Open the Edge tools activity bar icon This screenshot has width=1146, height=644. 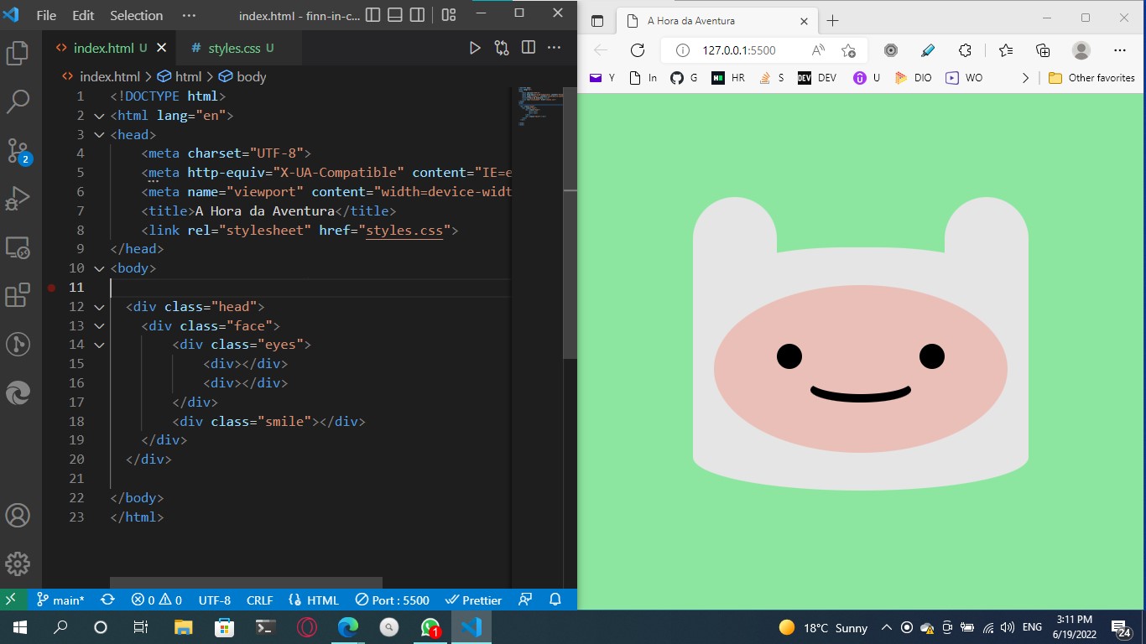click(18, 392)
